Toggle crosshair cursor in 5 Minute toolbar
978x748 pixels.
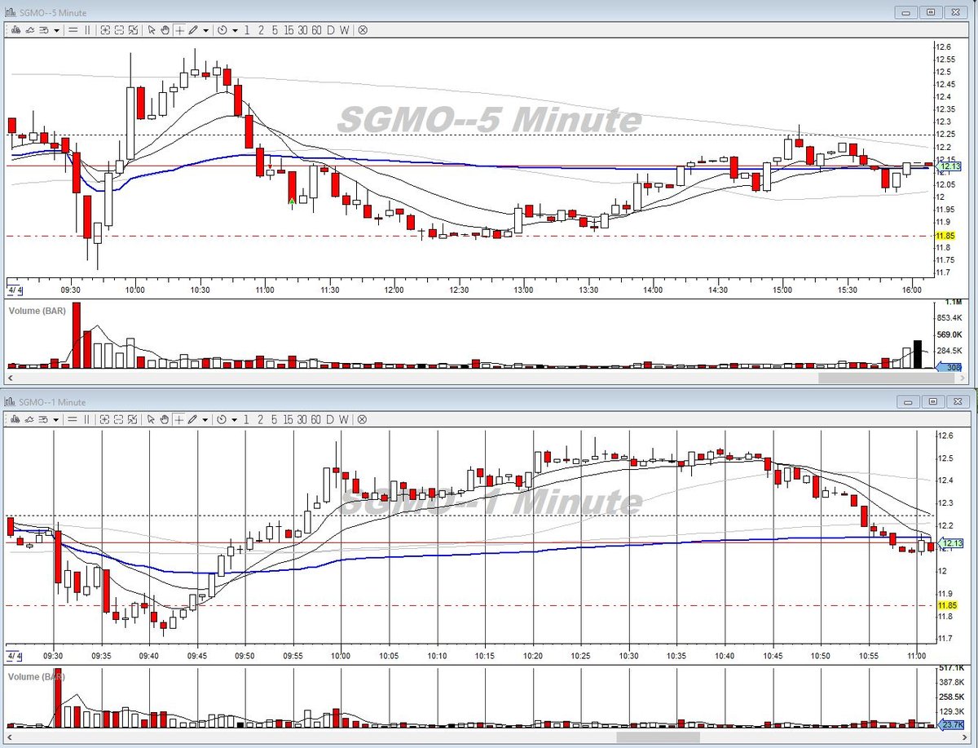tap(179, 30)
